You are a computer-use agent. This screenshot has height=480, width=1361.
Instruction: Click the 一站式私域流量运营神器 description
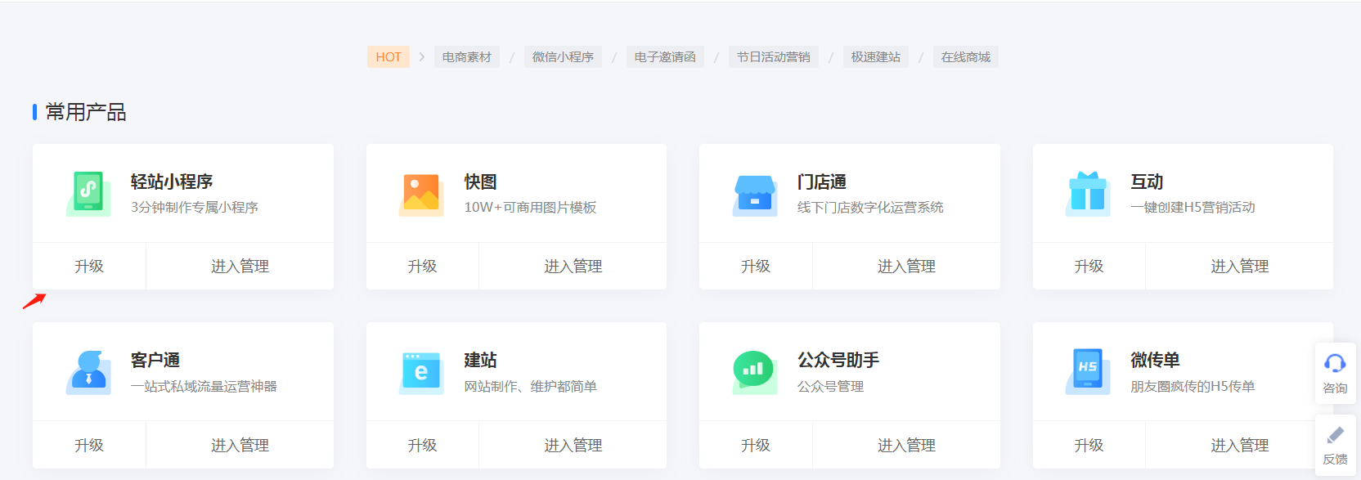coord(204,386)
